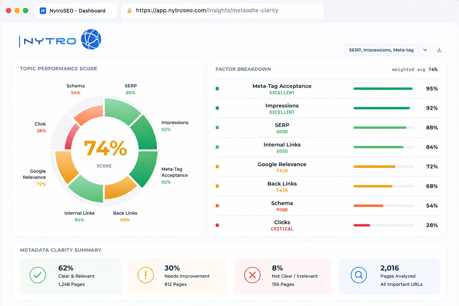
Task: Open the SERP, Impressions, Meta-tag dropdown
Action: coord(387,50)
